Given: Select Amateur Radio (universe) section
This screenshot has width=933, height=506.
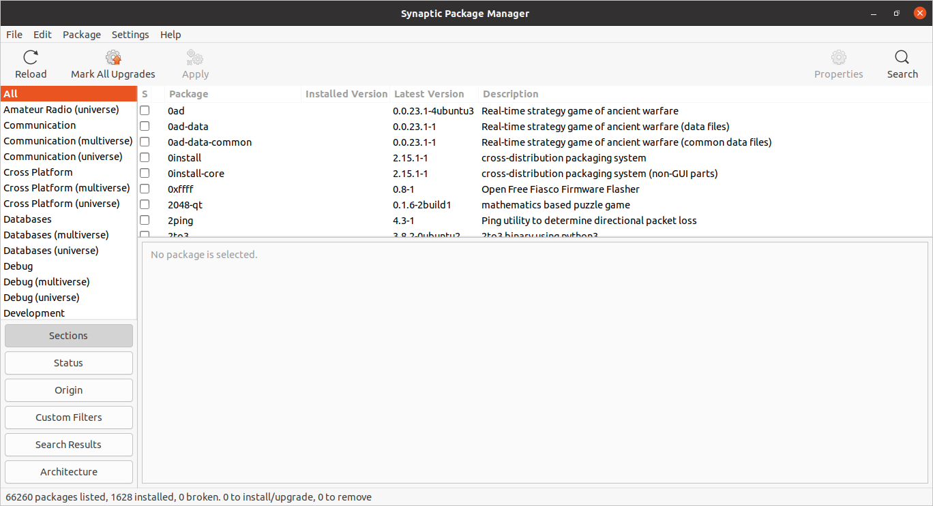Looking at the screenshot, I should (x=68, y=110).
